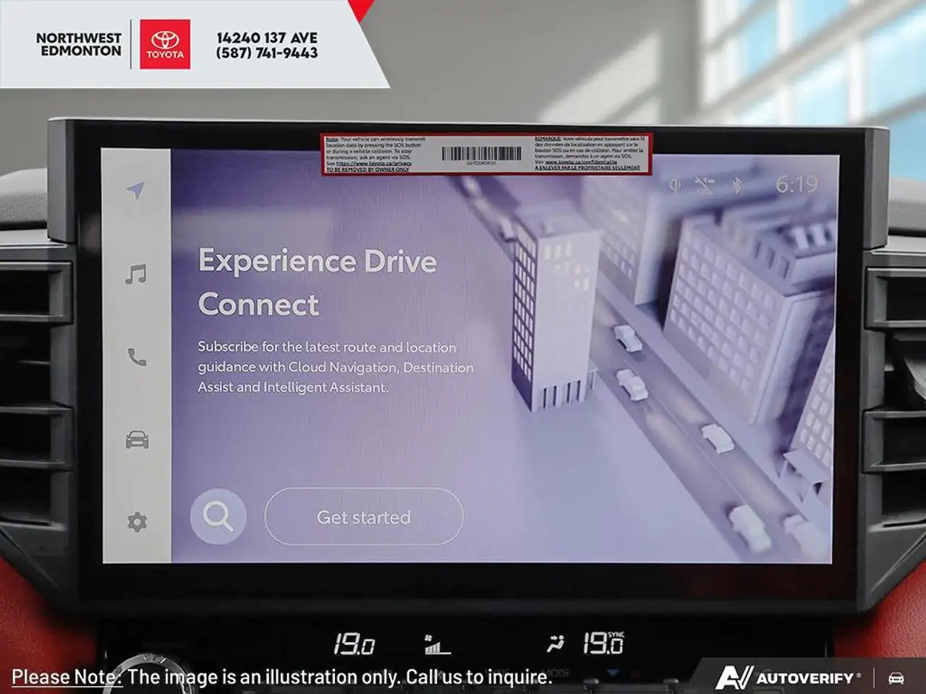Click the small car icon beside AutoVerify
The width and height of the screenshot is (926, 694).
[896, 678]
